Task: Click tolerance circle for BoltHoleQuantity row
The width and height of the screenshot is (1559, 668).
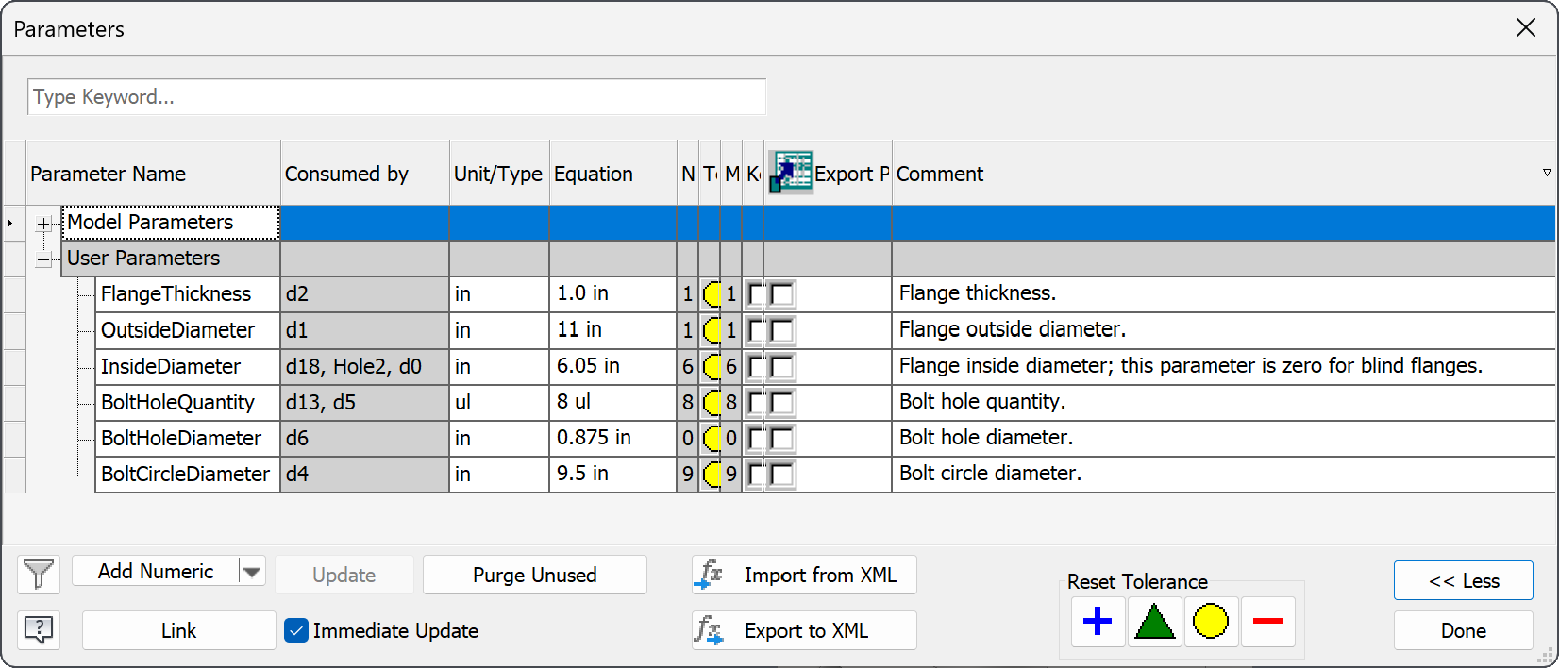Action: coord(712,402)
